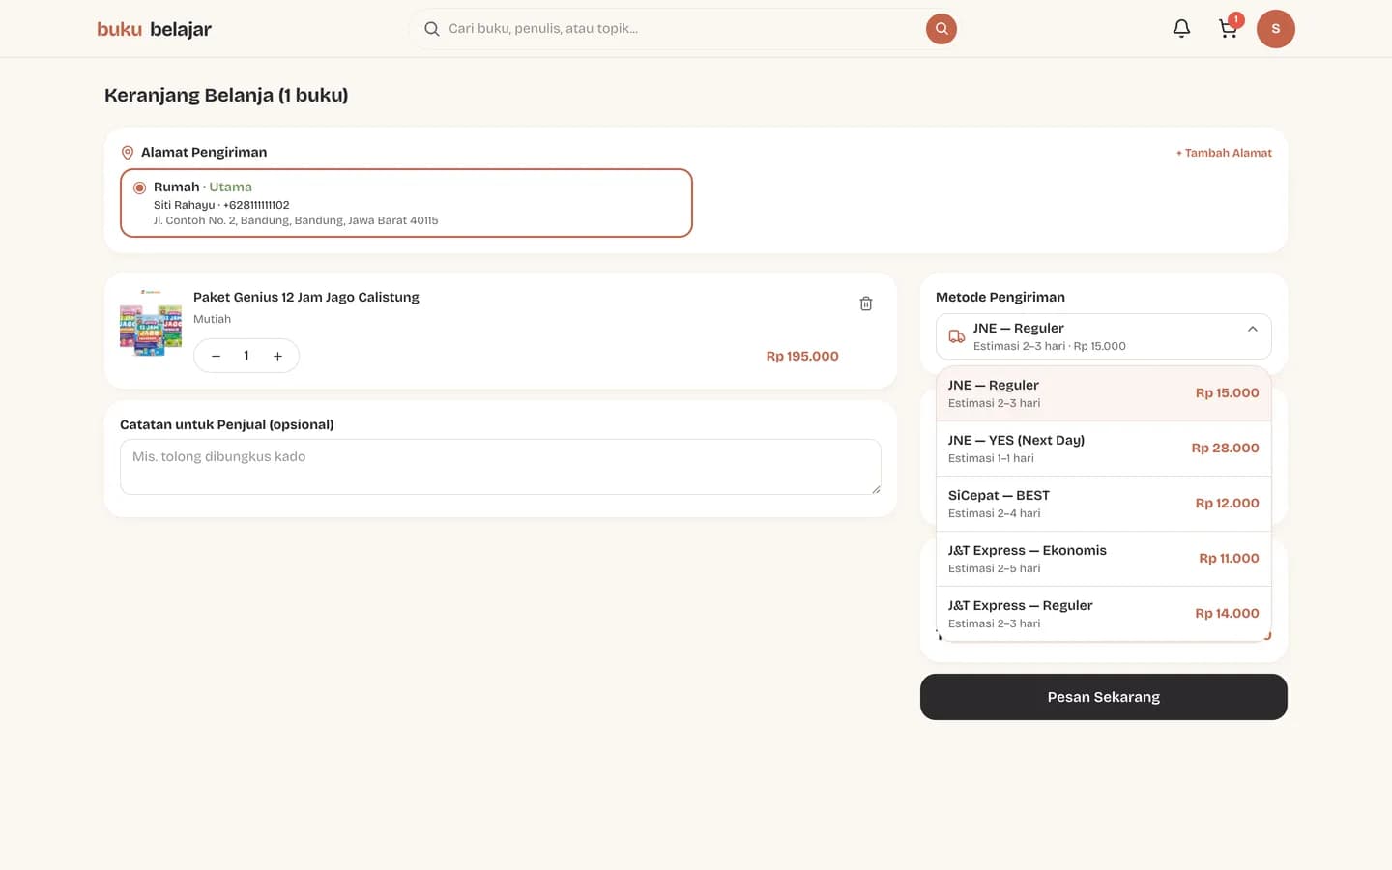Increase quantity with the plus button
This screenshot has height=870, width=1392.
pos(277,356)
